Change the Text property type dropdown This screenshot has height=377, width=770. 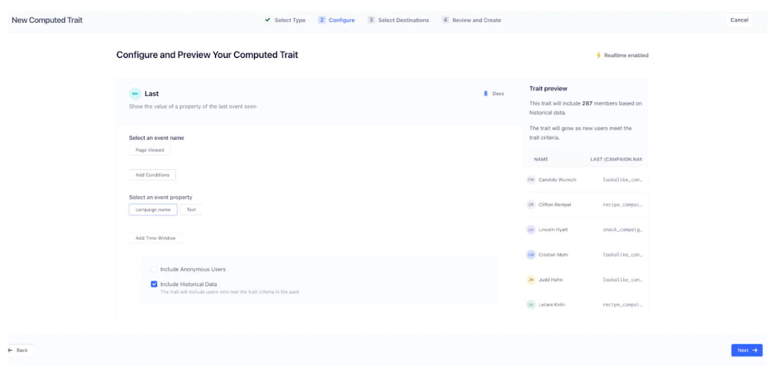tap(191, 210)
